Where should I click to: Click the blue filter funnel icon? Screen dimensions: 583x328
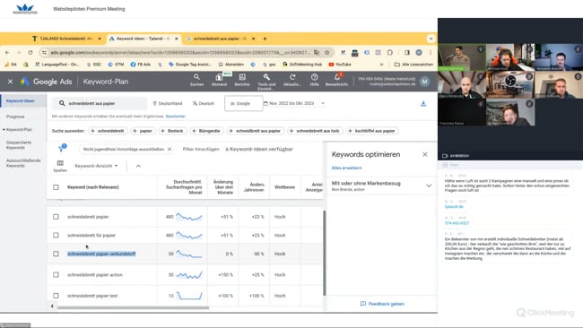pyautogui.click(x=61, y=149)
